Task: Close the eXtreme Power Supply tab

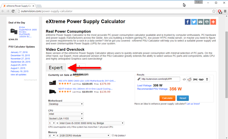Action: pyautogui.click(x=33, y=6)
